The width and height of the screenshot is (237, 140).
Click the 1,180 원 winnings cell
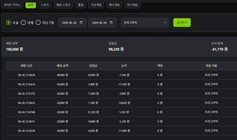93,103
